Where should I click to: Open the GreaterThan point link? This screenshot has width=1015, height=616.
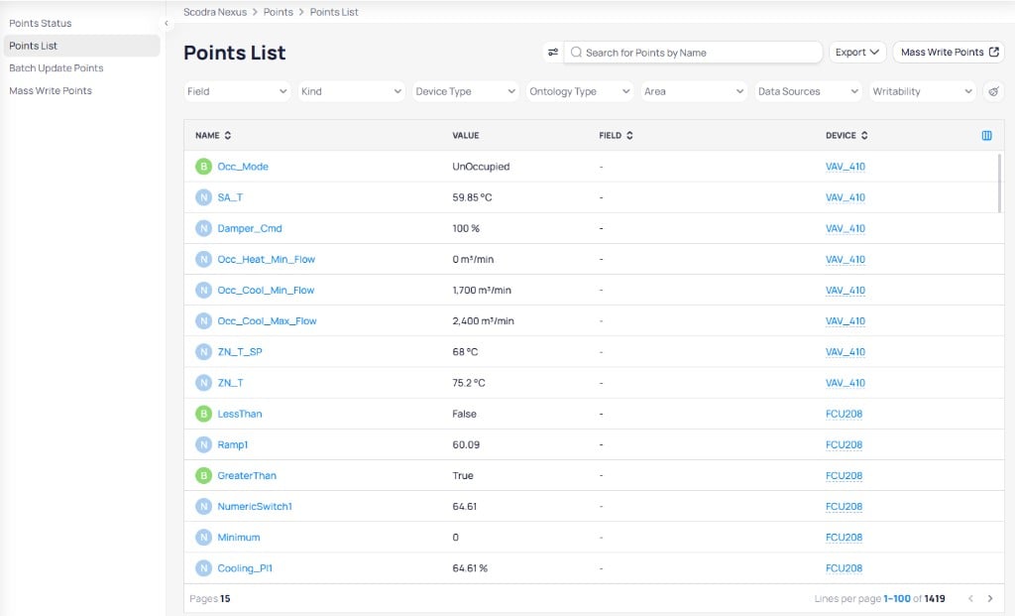click(x=247, y=475)
